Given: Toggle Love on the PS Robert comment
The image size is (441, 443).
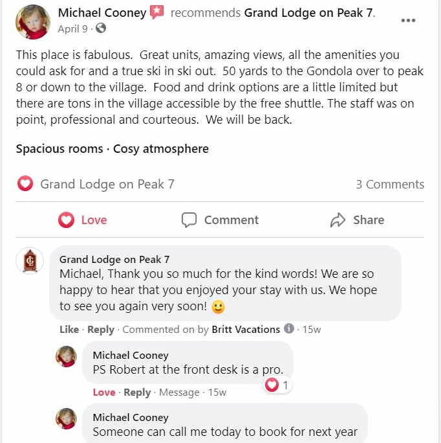Looking at the screenshot, I should pos(104,392).
